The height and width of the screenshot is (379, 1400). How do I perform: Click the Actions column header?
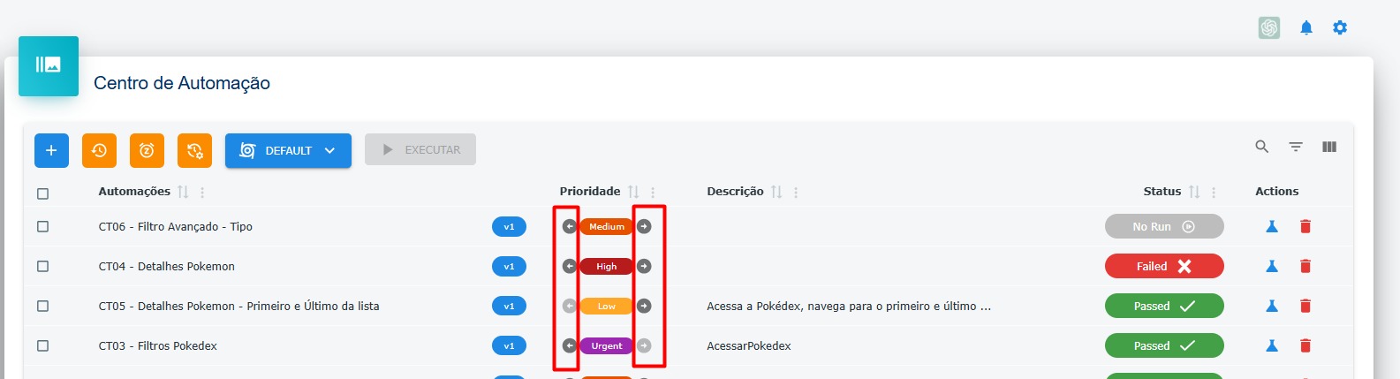1277,191
